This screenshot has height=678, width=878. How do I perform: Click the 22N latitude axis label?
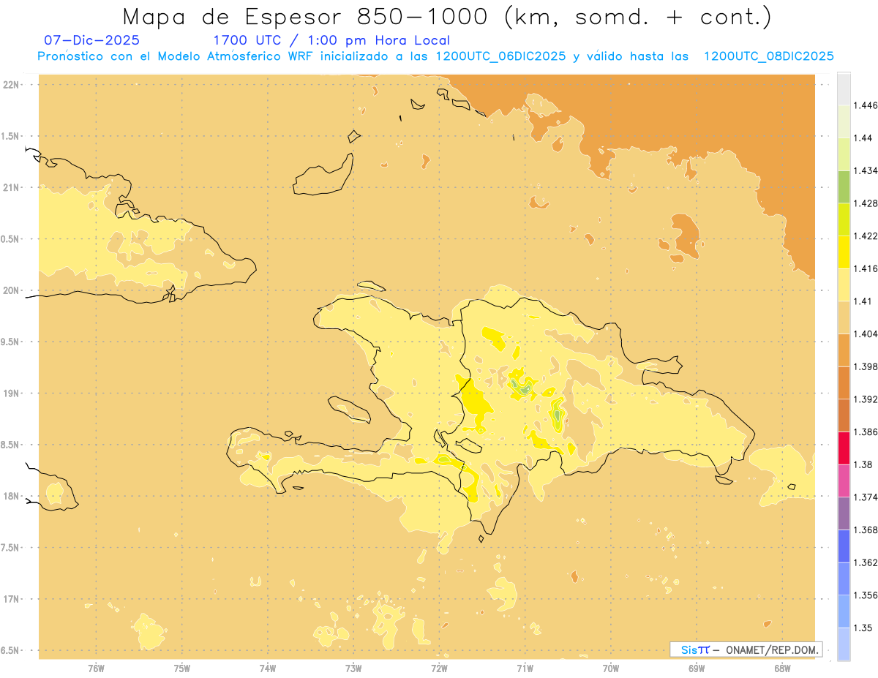(x=12, y=84)
